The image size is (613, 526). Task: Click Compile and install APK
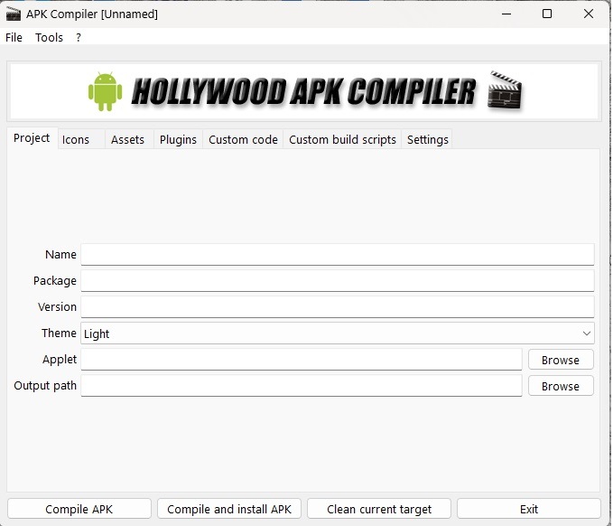pos(229,509)
